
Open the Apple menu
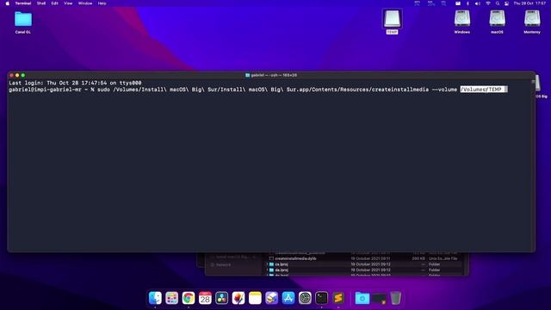pyautogui.click(x=8, y=3)
